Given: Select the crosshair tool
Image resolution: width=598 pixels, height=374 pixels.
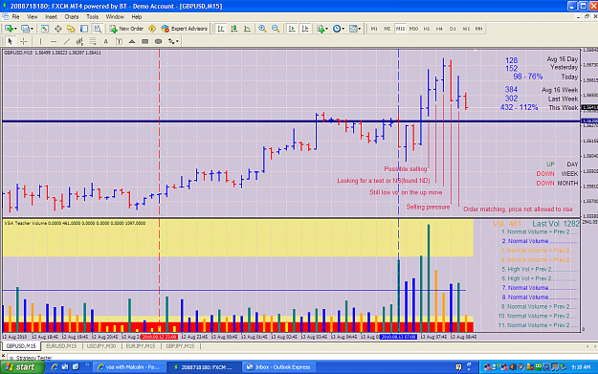Looking at the screenshot, I should pyautogui.click(x=24, y=41).
